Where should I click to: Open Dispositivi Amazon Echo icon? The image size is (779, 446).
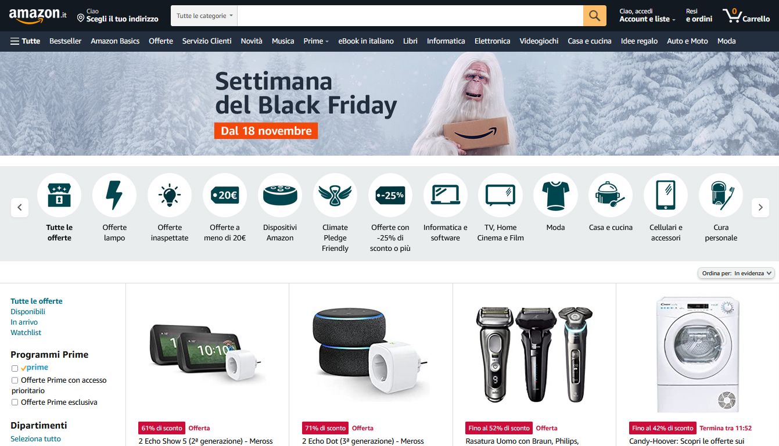(280, 195)
